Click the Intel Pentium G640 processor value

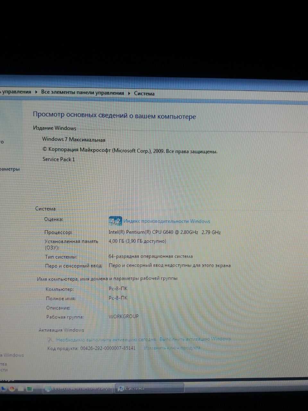point(165,232)
